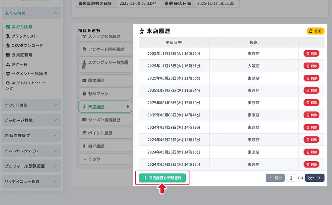Expand the メッセージ機能 section
The image size is (332, 205).
click(31, 121)
